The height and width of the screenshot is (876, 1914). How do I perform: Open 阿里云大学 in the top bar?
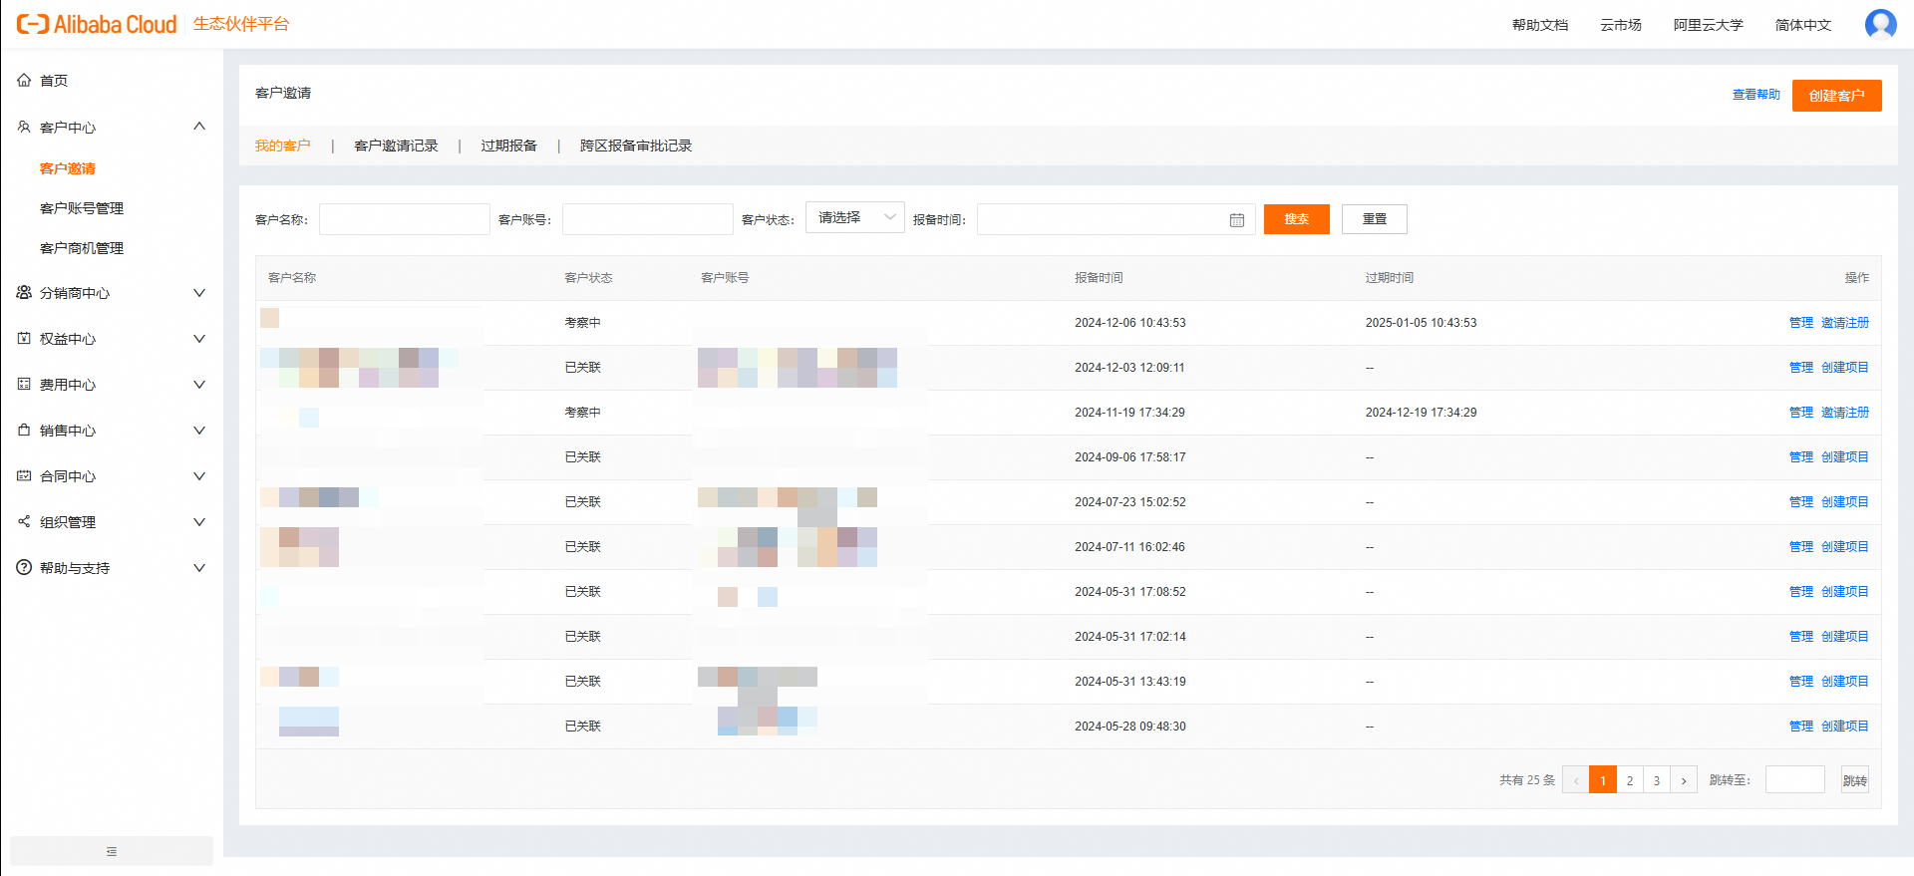click(1709, 25)
